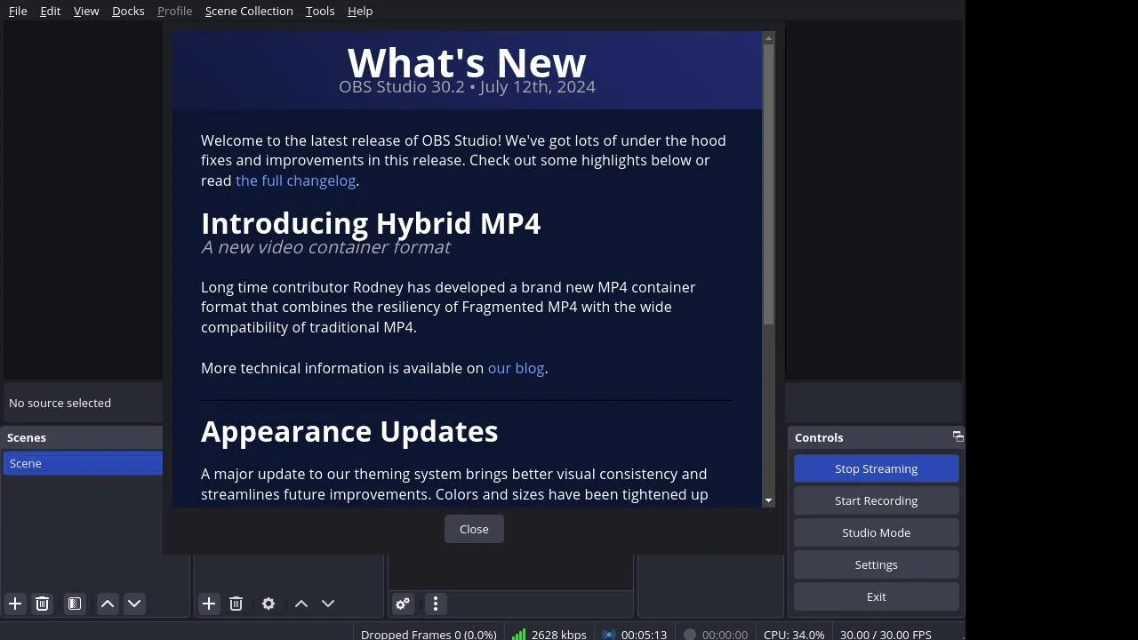1138x640 pixels.
Task: Open the Tools menu
Action: coord(320,11)
